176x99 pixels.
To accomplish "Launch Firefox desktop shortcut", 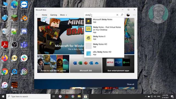I will click(5, 59).
